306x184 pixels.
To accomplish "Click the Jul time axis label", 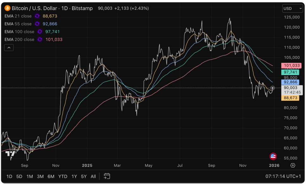I will point(180,165).
